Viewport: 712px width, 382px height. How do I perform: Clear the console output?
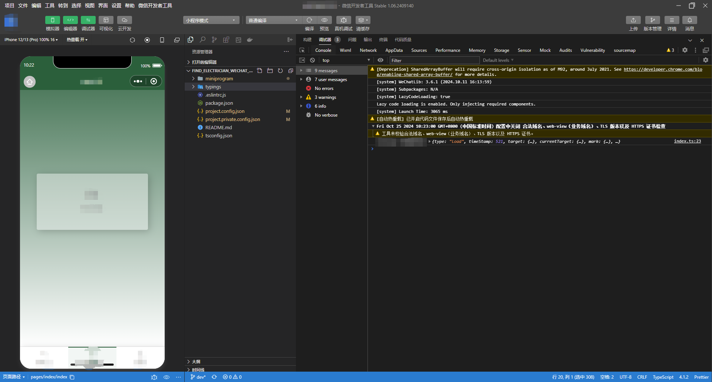coord(313,60)
